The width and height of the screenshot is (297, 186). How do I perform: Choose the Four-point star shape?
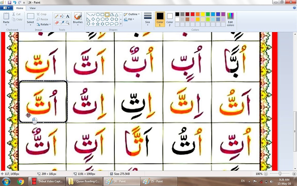tap(93, 24)
